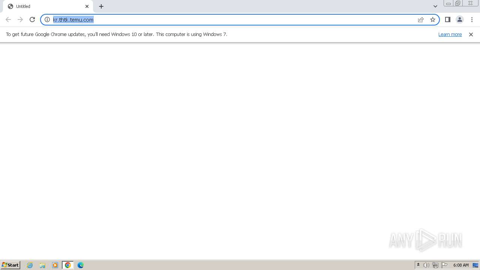Click the 6:08 AM clock

pos(461,265)
